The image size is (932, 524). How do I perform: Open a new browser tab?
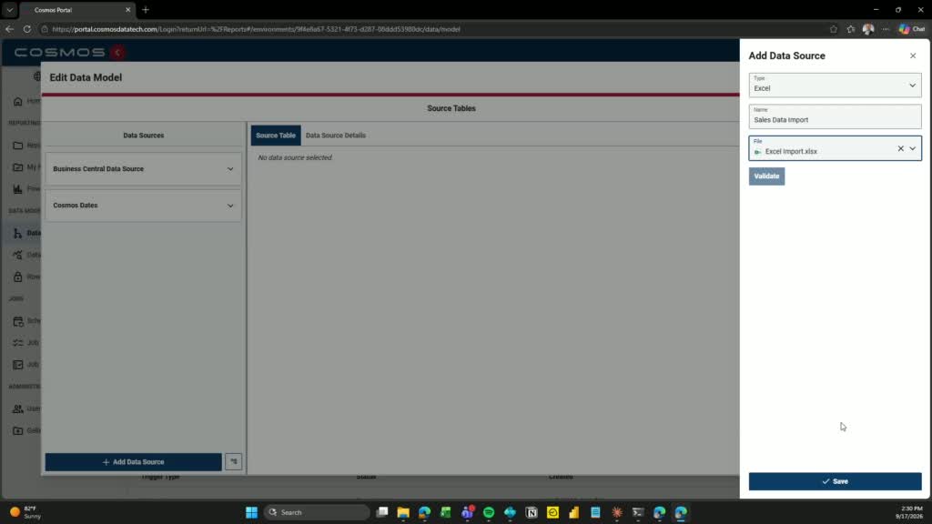[146, 10]
